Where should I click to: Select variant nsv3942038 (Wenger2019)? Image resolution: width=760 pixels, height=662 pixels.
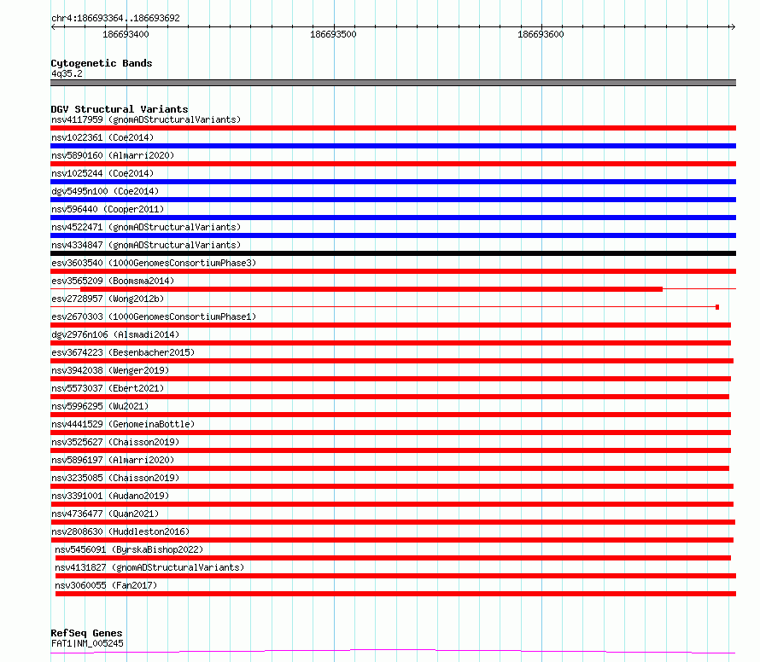click(110, 370)
